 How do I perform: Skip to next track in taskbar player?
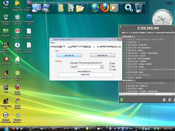click(127, 129)
